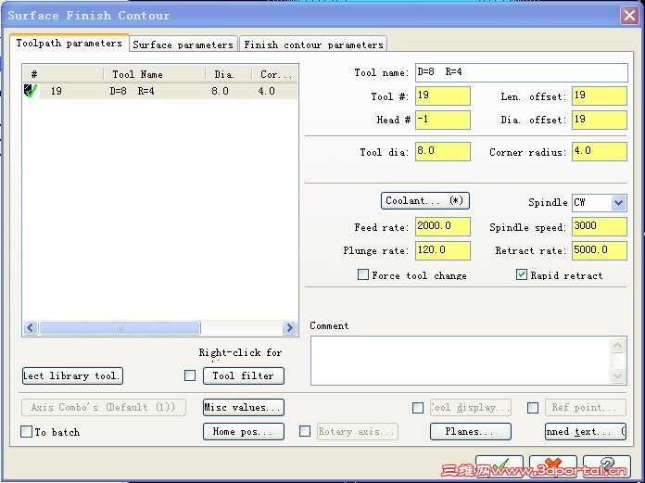Screen dimensions: 645x483
Task: Click the Corner radius field
Action: tap(600, 151)
